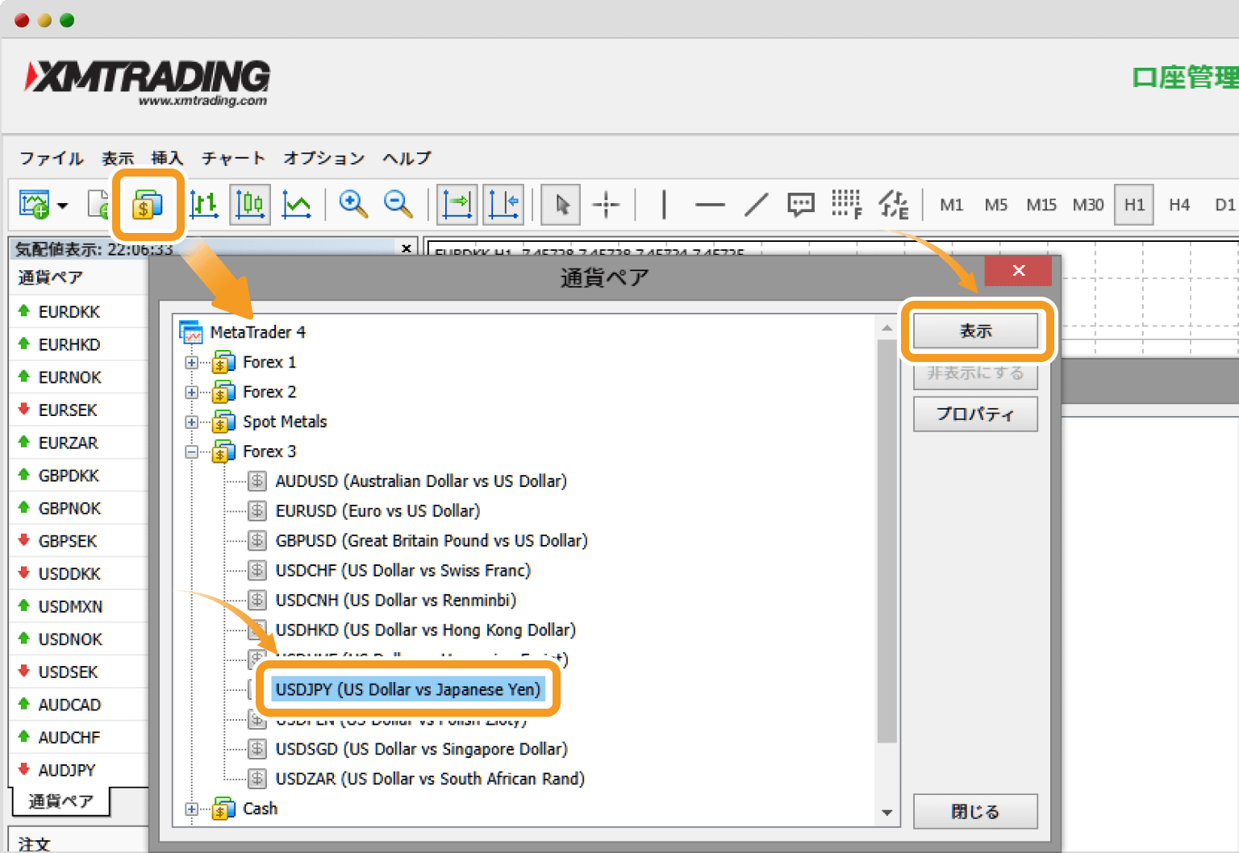The image size is (1239, 853).
Task: Open the ヘルプ menu
Action: [407, 158]
